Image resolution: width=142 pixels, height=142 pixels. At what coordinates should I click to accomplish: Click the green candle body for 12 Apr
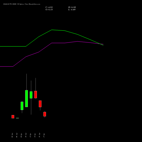(x=31, y=95)
